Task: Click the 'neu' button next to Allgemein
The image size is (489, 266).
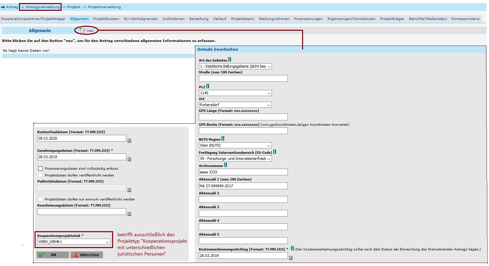Action: (x=87, y=31)
